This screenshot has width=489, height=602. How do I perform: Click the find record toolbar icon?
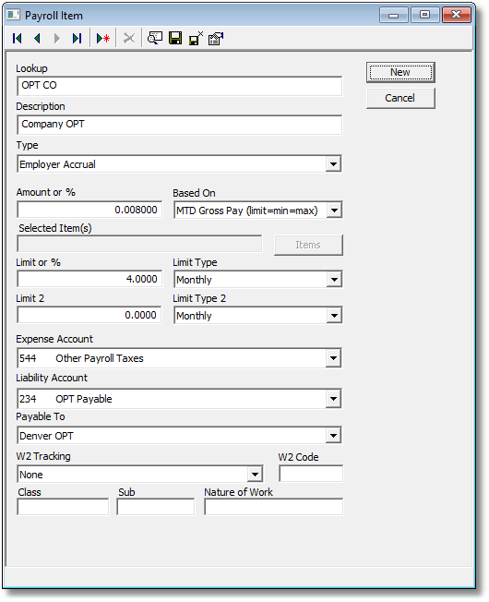[x=155, y=39]
